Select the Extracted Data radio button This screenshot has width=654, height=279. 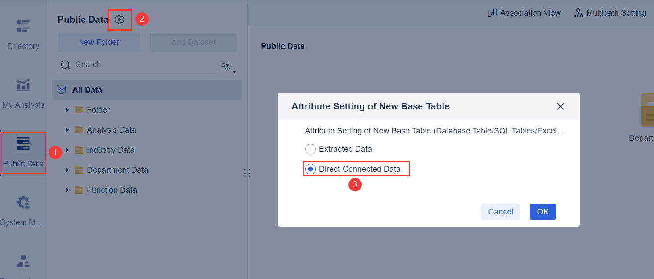point(310,149)
